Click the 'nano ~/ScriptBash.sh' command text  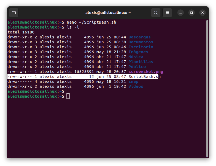point(92,22)
